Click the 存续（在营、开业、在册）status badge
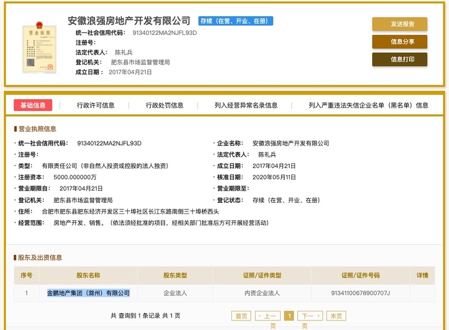Viewport: 449px width, 330px height. coord(236,21)
